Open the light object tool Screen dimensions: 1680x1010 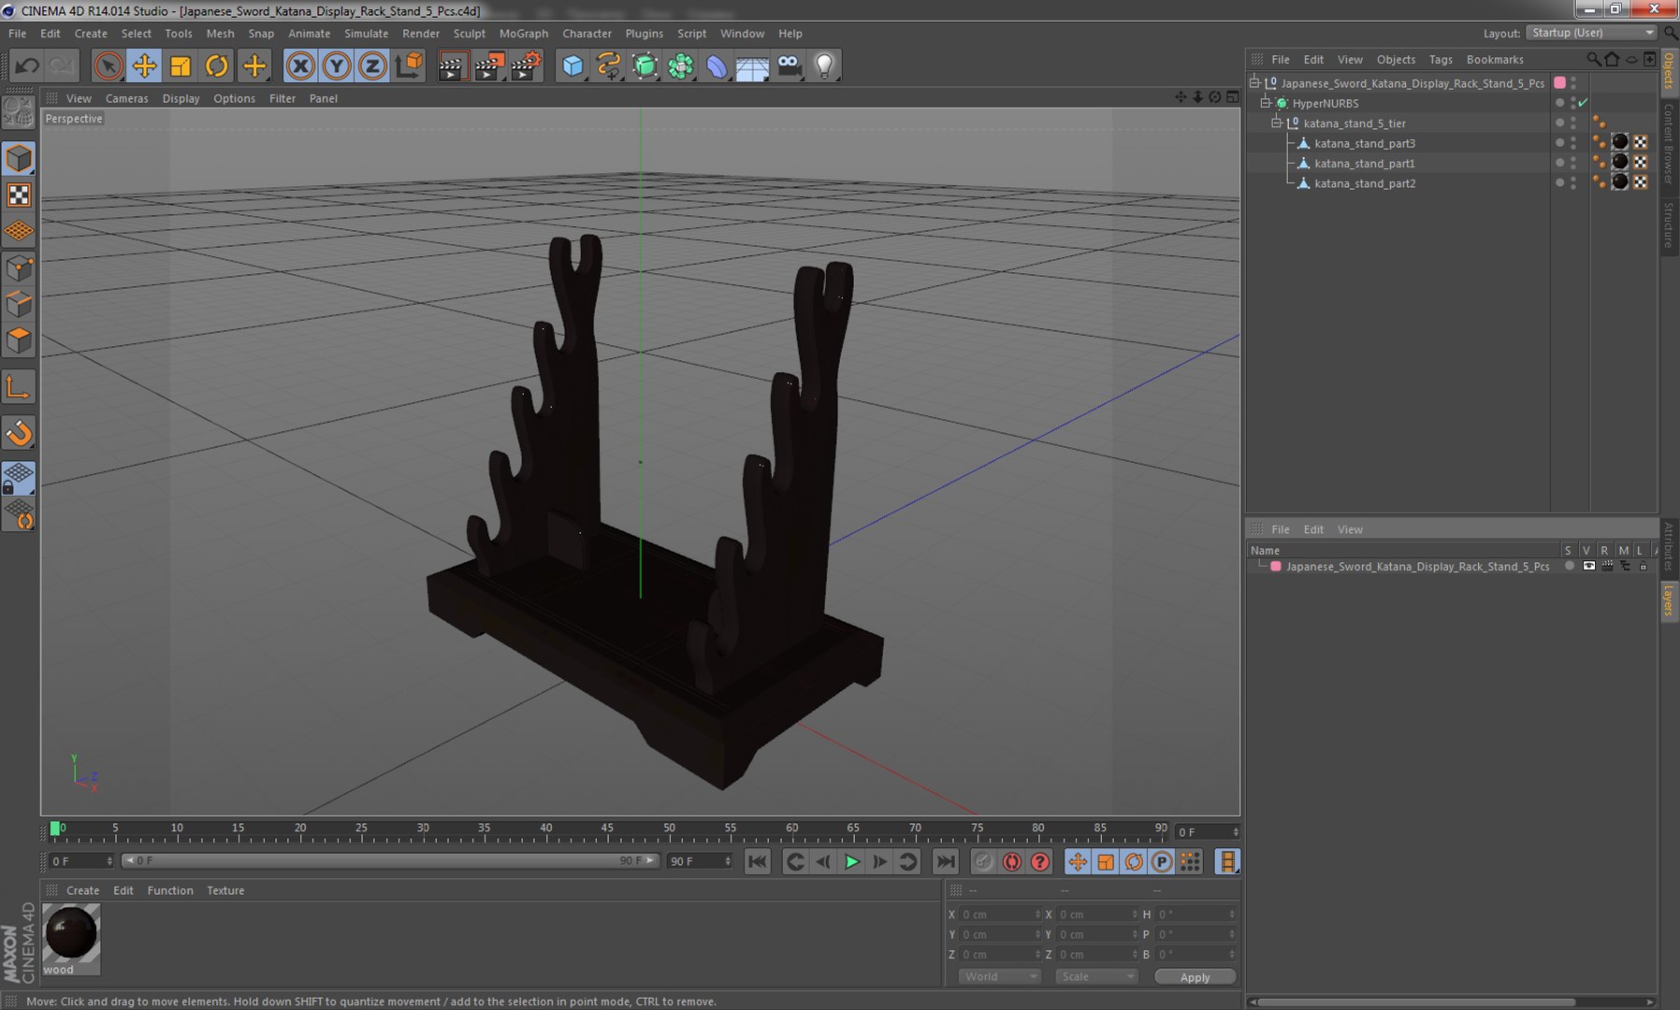pos(824,65)
